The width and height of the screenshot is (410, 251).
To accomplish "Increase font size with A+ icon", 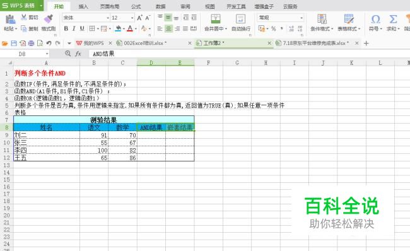I will click(x=139, y=18).
